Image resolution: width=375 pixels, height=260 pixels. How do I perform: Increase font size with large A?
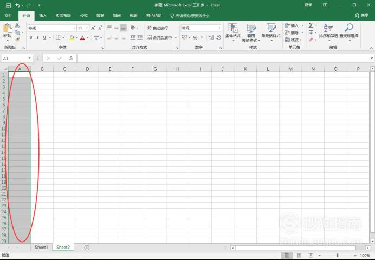pyautogui.click(x=93, y=28)
